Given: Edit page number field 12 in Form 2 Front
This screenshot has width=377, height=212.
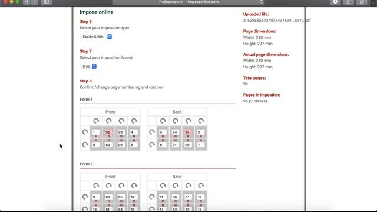Looking at the screenshot, I should (x=134, y=197).
